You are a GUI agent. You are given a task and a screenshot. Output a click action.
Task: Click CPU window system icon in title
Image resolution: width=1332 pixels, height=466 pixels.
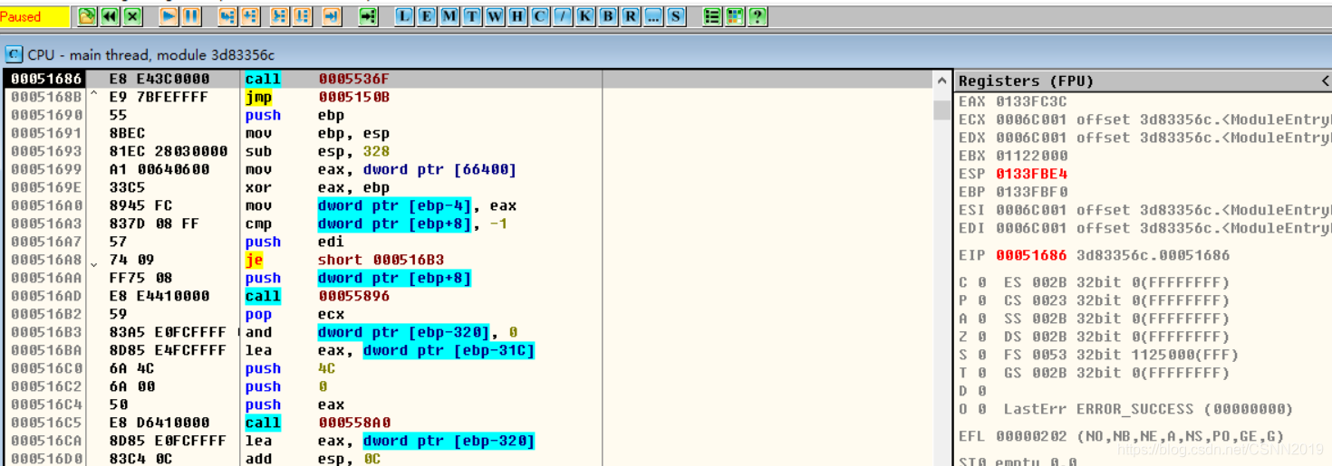click(14, 54)
